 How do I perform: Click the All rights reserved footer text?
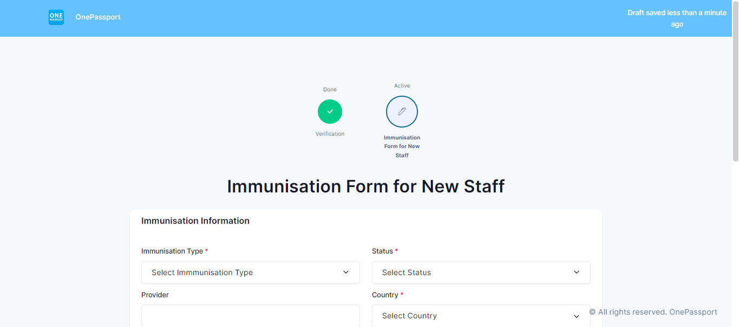click(x=653, y=312)
